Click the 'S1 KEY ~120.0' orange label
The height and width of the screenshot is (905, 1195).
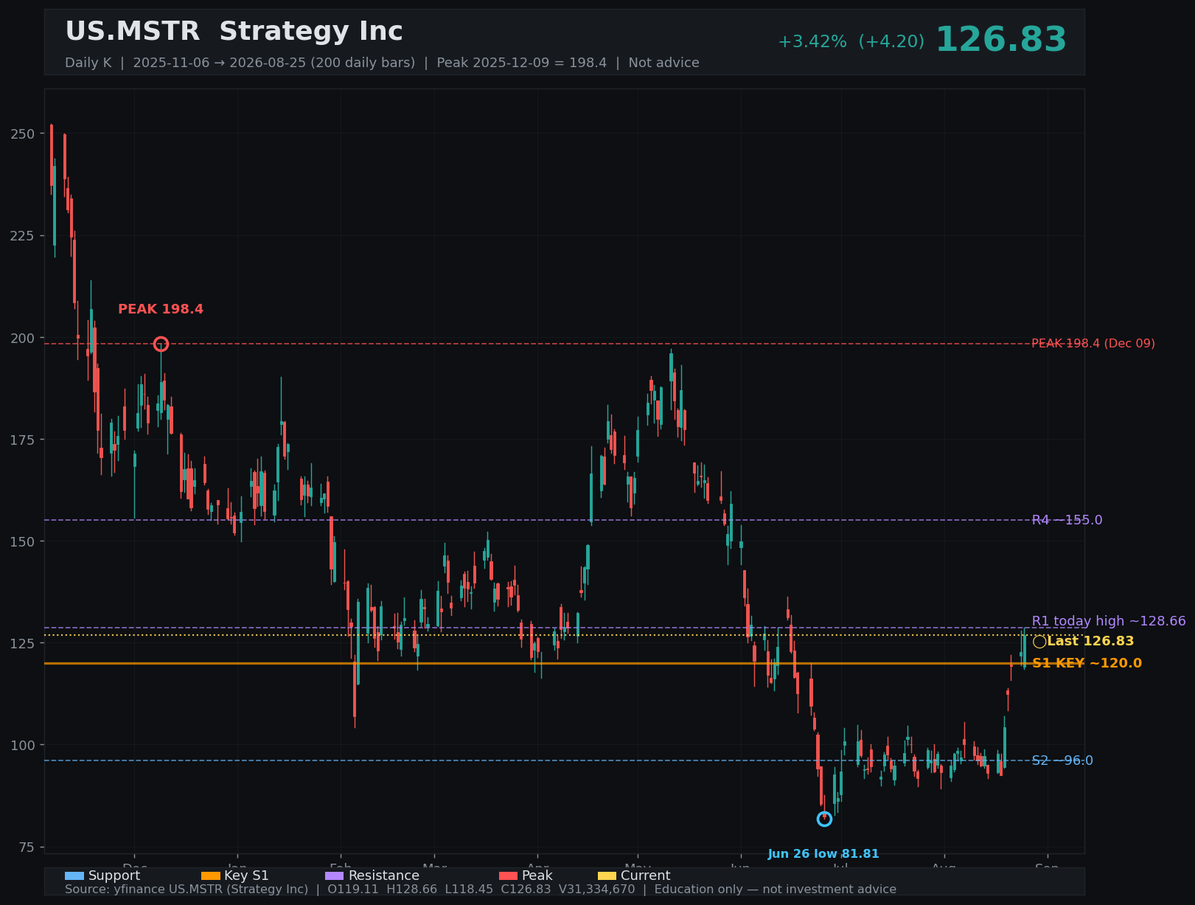(x=1087, y=663)
